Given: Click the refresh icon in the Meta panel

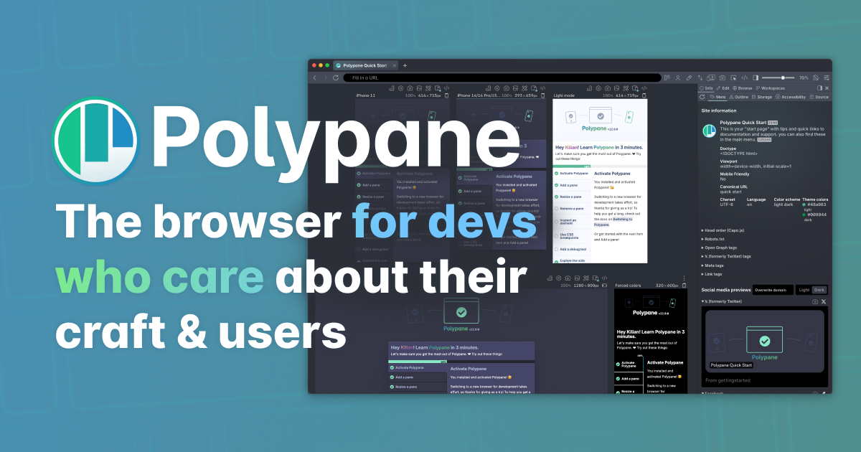Looking at the screenshot, I should coord(702,97).
